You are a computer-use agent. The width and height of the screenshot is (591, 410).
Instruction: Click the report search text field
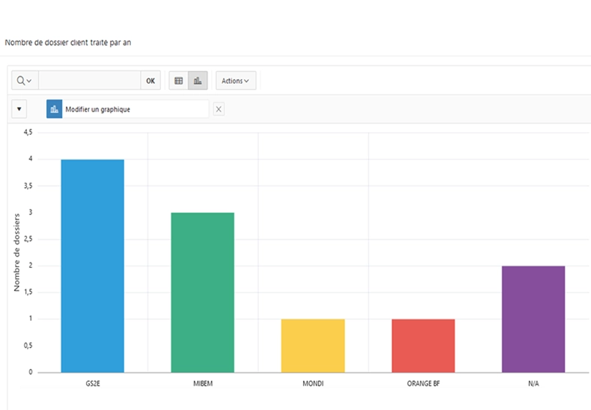(x=89, y=81)
